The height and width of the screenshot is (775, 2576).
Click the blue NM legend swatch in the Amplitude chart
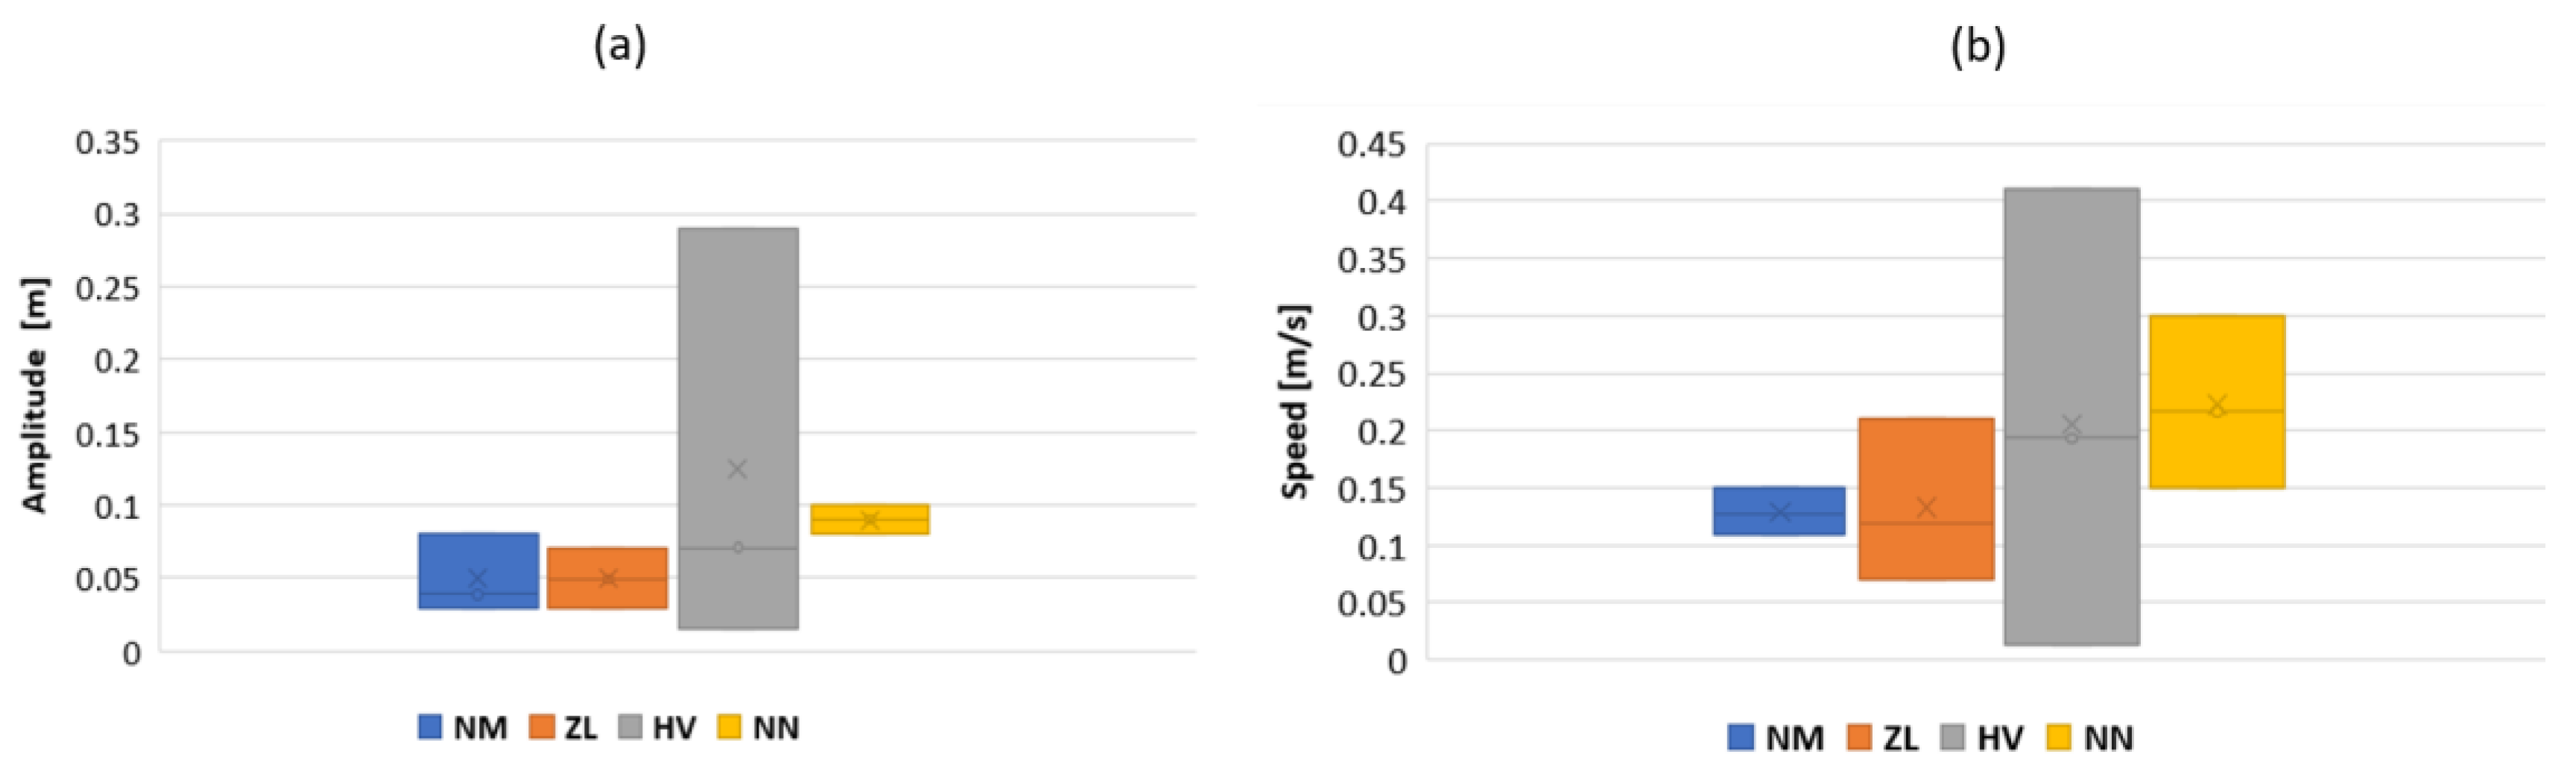(430, 726)
